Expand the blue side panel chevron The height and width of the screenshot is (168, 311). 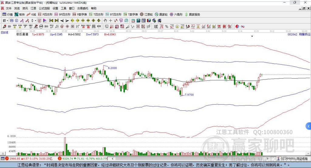click(309, 126)
